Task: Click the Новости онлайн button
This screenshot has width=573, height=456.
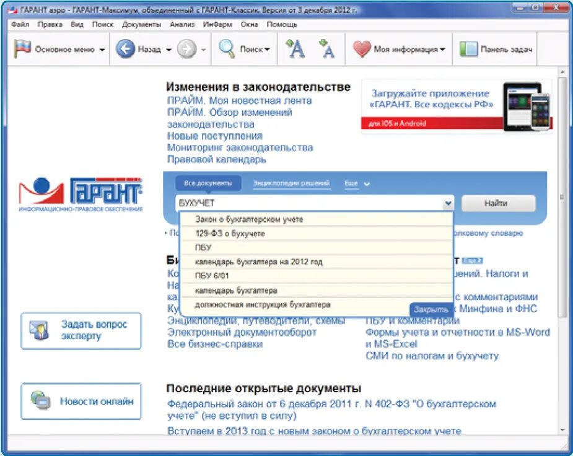Action: click(x=81, y=401)
